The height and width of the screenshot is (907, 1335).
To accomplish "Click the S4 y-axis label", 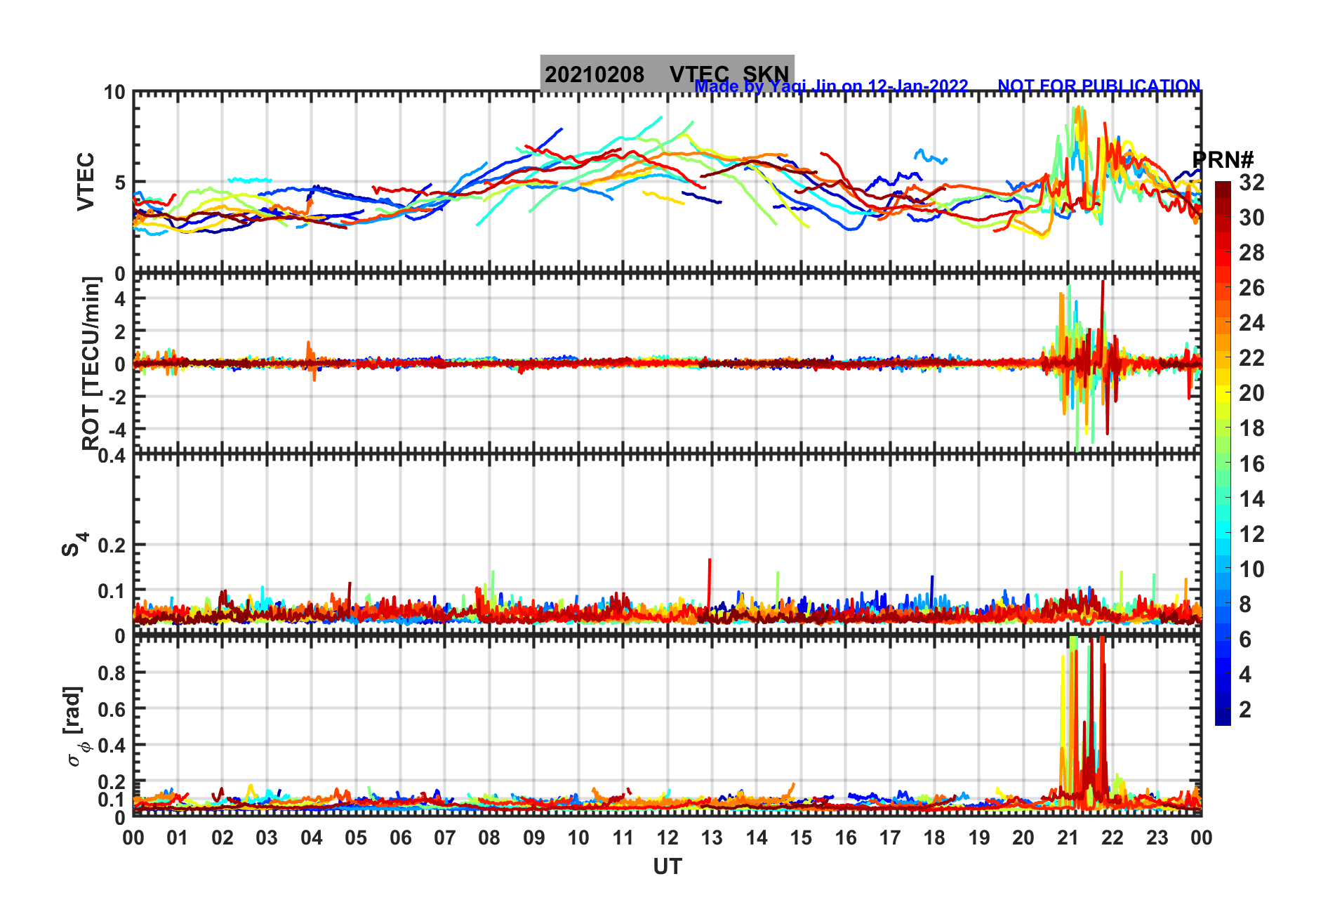I will 74,544.
